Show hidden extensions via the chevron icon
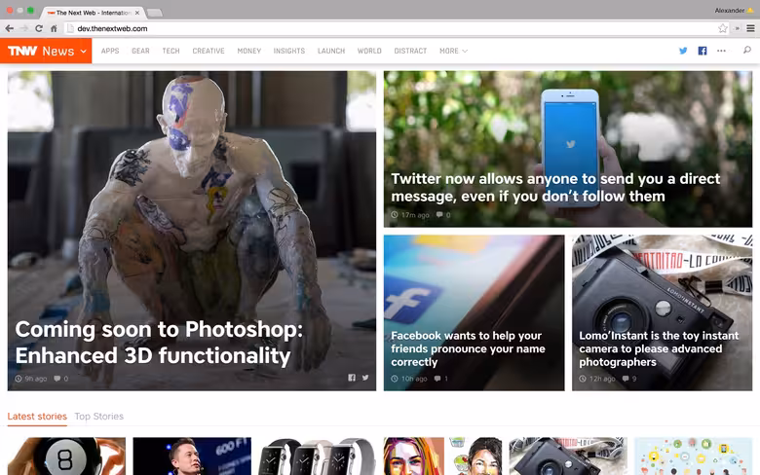760x475 pixels. tap(738, 28)
